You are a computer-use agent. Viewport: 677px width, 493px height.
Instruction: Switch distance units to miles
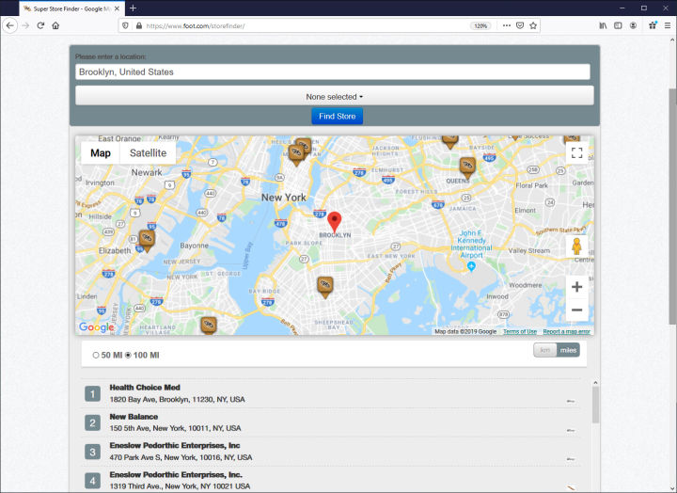click(x=568, y=350)
